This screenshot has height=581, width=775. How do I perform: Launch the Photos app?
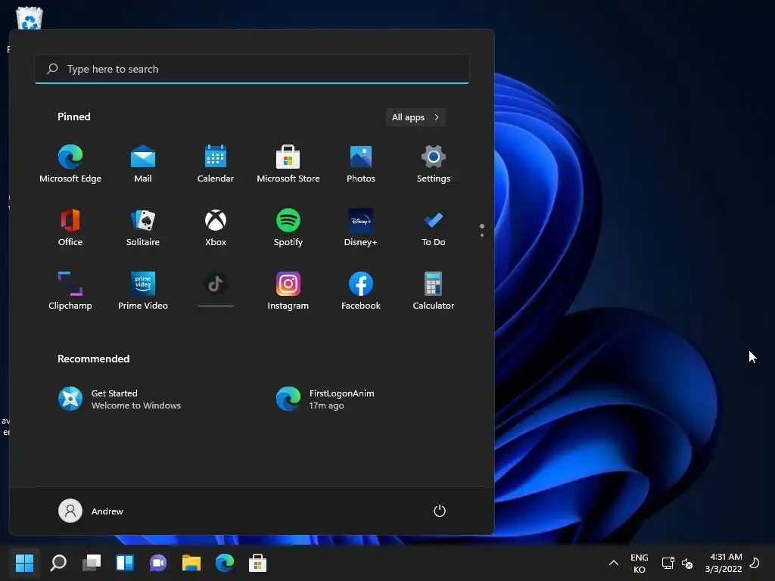click(361, 164)
